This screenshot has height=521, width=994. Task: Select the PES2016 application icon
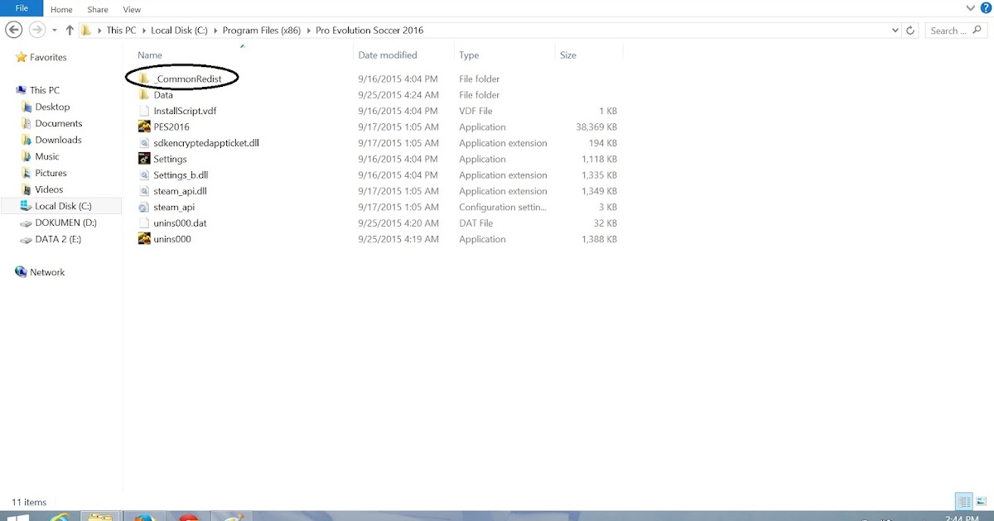(x=144, y=127)
